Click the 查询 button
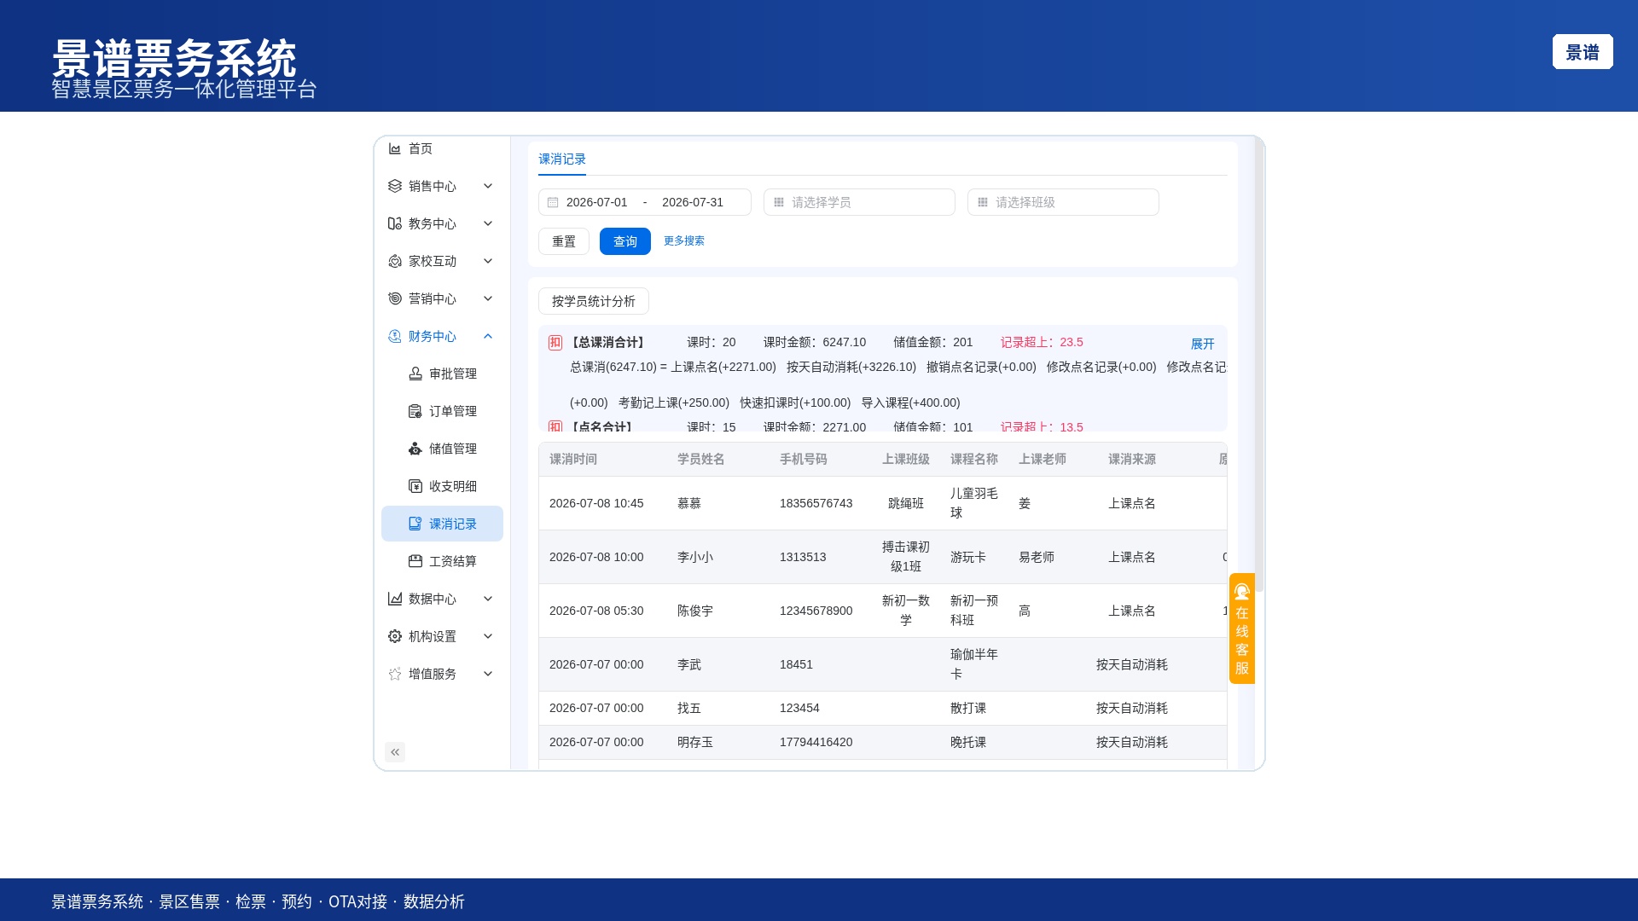This screenshot has height=921, width=1638. tap(625, 241)
